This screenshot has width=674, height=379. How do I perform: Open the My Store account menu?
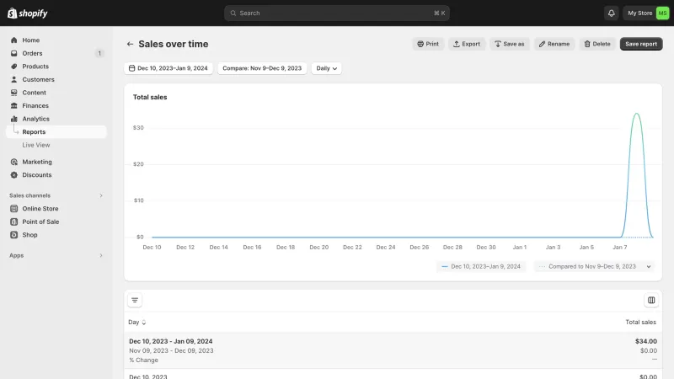[x=646, y=13]
